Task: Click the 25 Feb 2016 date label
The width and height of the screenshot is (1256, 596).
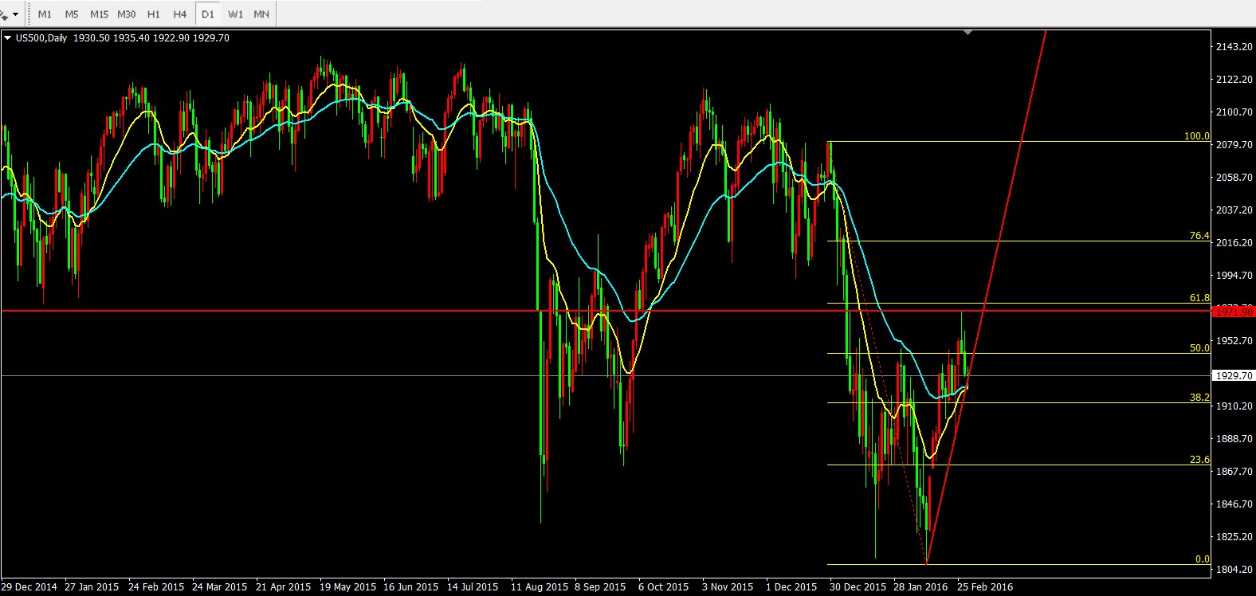Action: pyautogui.click(x=986, y=587)
